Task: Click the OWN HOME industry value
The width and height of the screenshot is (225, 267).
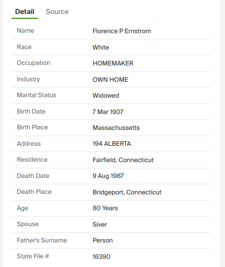Action: coord(110,79)
